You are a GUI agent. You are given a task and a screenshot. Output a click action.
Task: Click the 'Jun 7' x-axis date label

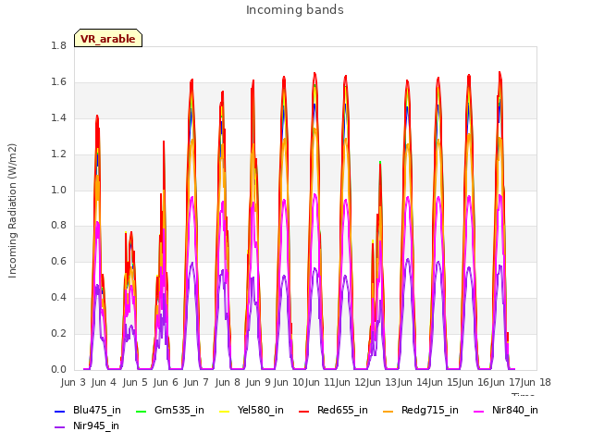coord(196,382)
